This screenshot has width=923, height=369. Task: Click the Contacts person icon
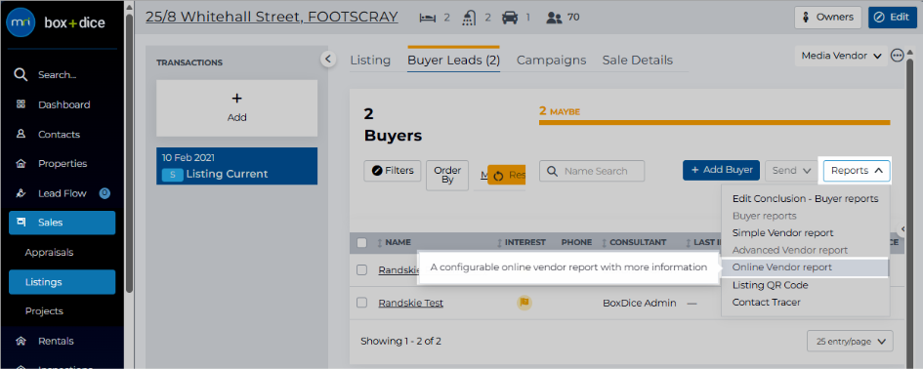tap(21, 134)
